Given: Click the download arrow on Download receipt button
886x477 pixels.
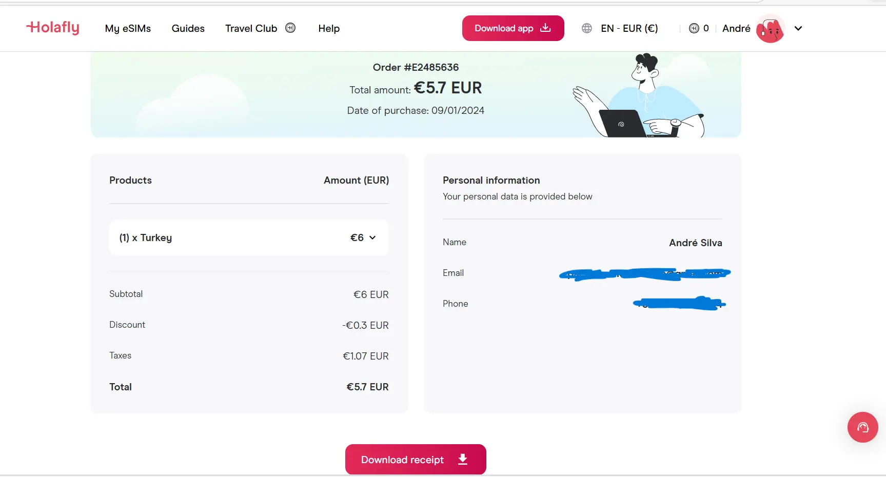Looking at the screenshot, I should (462, 460).
